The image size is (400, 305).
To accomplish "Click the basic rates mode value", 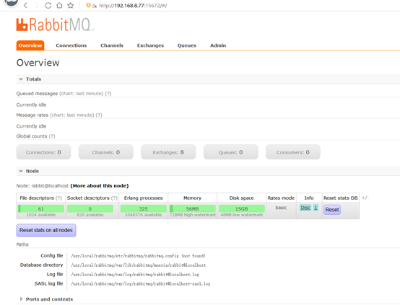I will click(x=281, y=208).
